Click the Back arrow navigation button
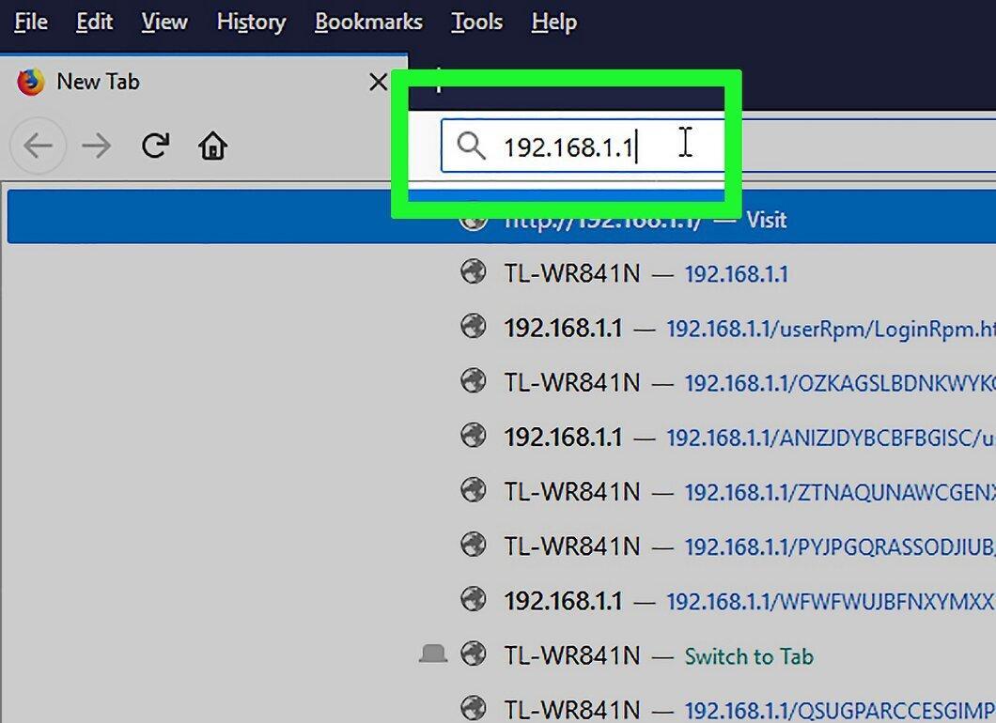996x723 pixels. click(x=38, y=146)
